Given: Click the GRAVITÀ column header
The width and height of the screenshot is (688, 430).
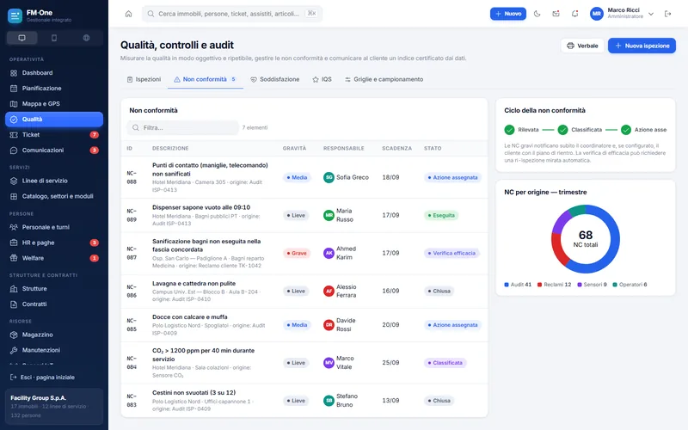Looking at the screenshot, I should (294, 148).
